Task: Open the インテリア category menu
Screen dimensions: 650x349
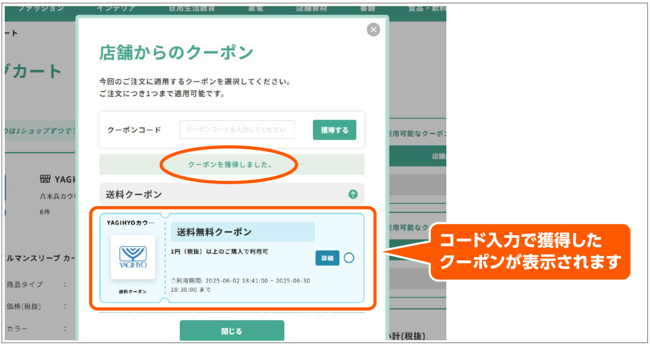Action: coord(116,9)
